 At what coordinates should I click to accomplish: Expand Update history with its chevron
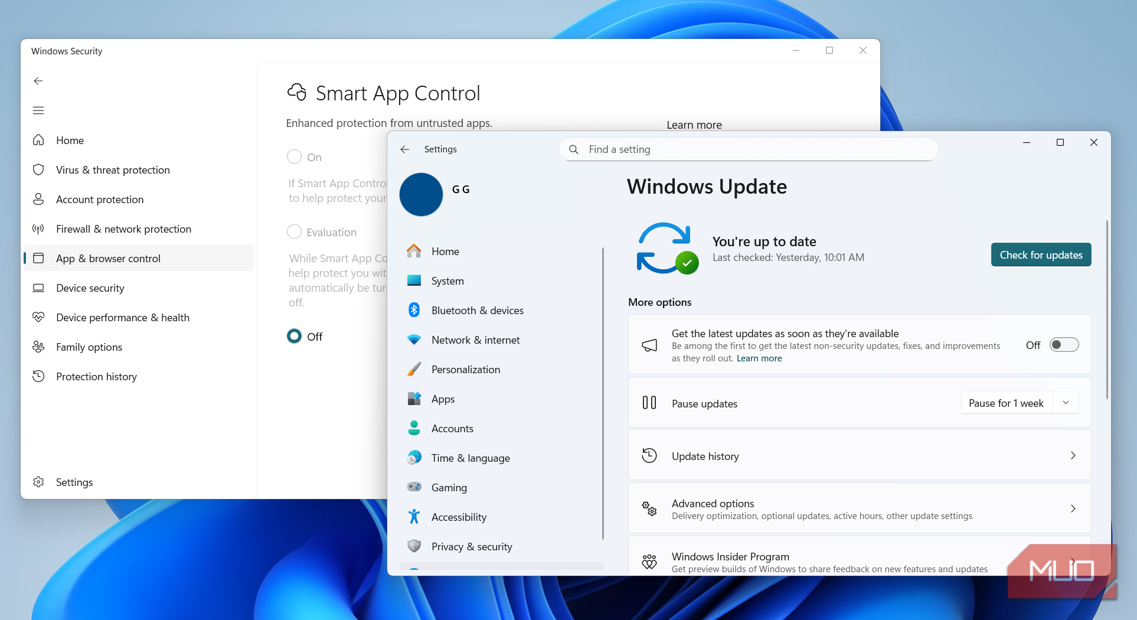(1073, 456)
